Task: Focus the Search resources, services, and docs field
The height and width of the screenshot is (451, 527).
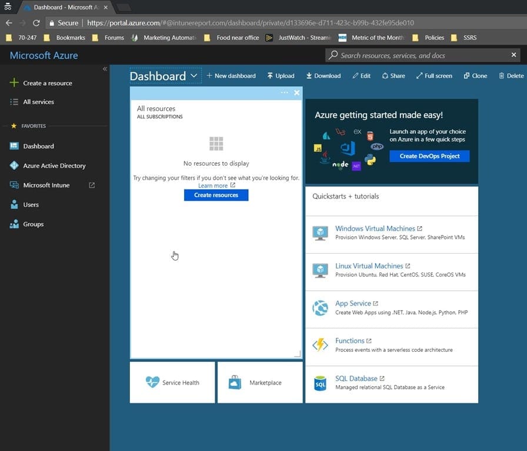Action: [423, 55]
